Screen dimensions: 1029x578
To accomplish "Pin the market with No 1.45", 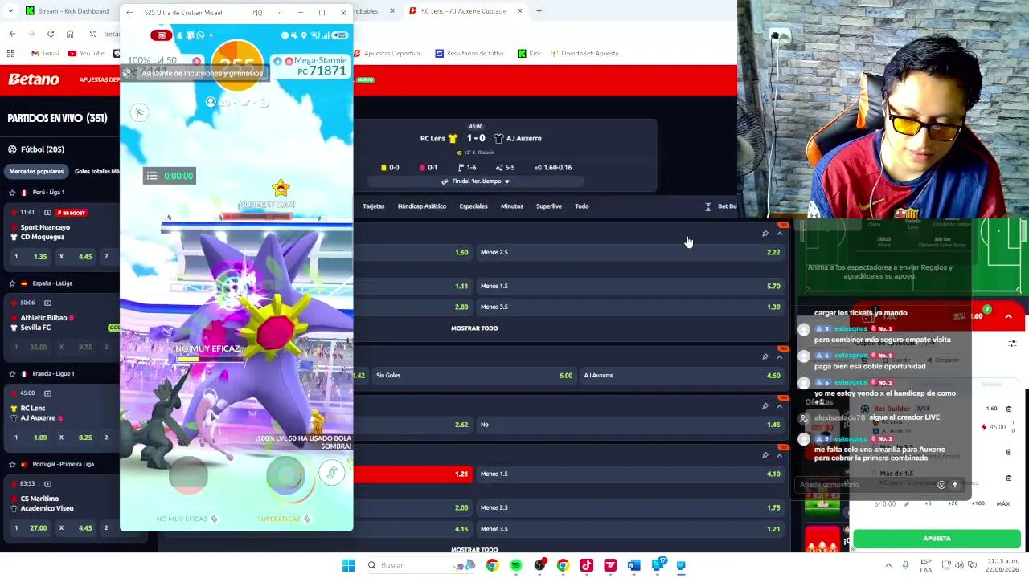I will pos(765,405).
